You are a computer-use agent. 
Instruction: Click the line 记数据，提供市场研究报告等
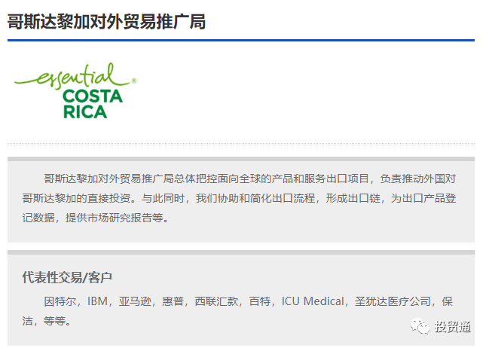coord(96,218)
